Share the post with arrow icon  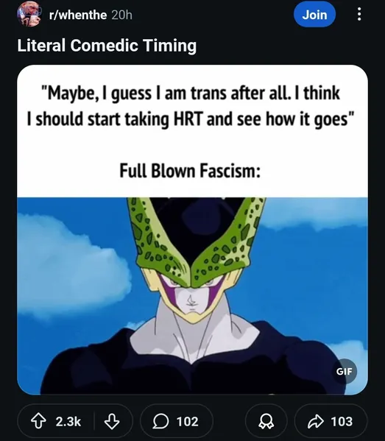pyautogui.click(x=316, y=421)
